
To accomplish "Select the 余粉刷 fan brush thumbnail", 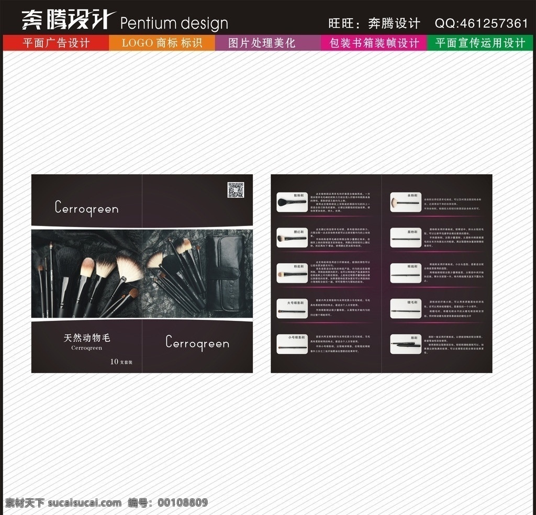I will tap(406, 202).
